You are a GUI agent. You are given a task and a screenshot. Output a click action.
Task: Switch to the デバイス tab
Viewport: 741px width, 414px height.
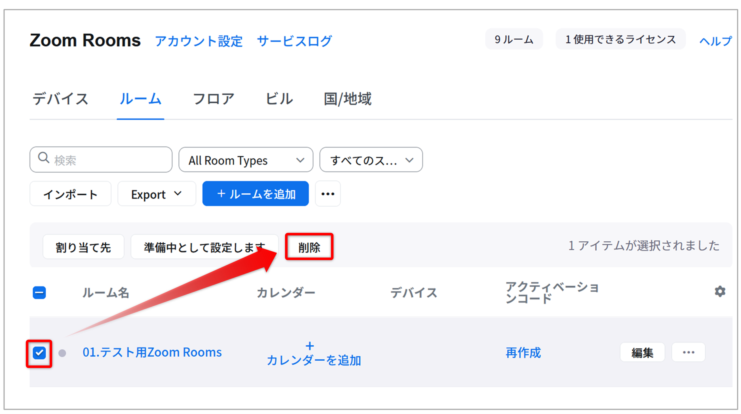[60, 99]
